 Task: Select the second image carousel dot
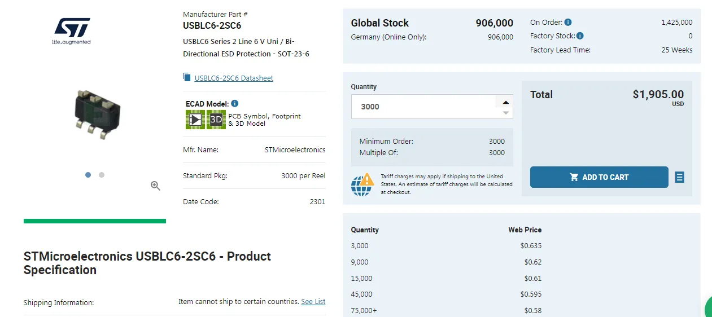(x=102, y=175)
